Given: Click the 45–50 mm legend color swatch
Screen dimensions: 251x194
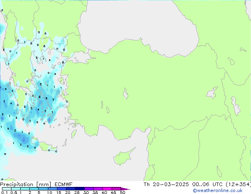Looking at the screenshot, I should tap(116, 189).
